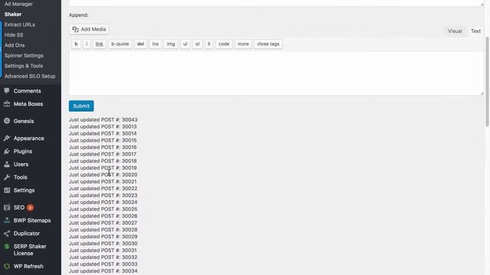The image size is (490, 275).
Task: Insert ordered list with ol button
Action: pos(198,44)
